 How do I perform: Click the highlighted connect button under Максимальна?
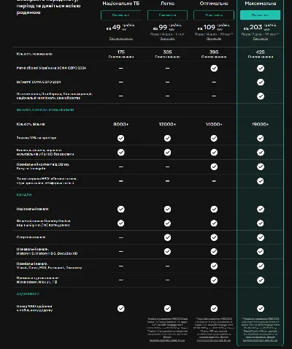coord(260,15)
